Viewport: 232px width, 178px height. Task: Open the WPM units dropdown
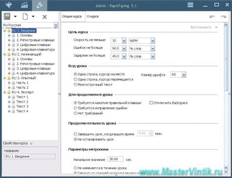click(153, 41)
